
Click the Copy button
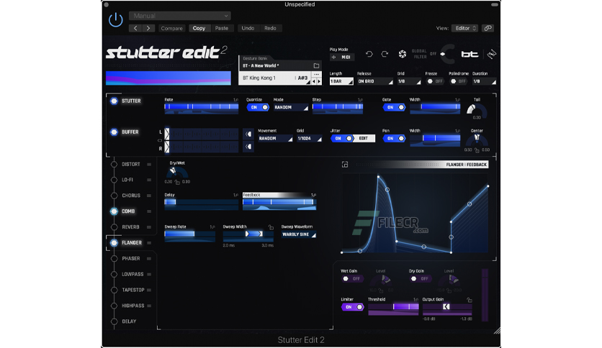[199, 28]
